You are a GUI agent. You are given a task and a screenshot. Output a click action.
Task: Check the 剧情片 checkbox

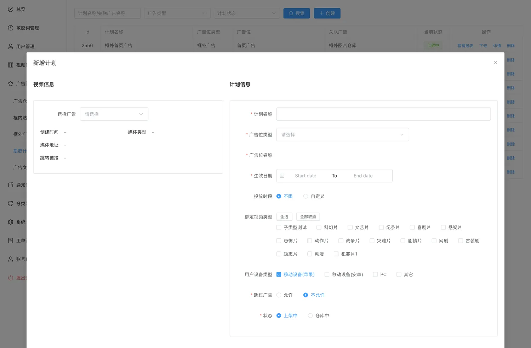(403, 241)
